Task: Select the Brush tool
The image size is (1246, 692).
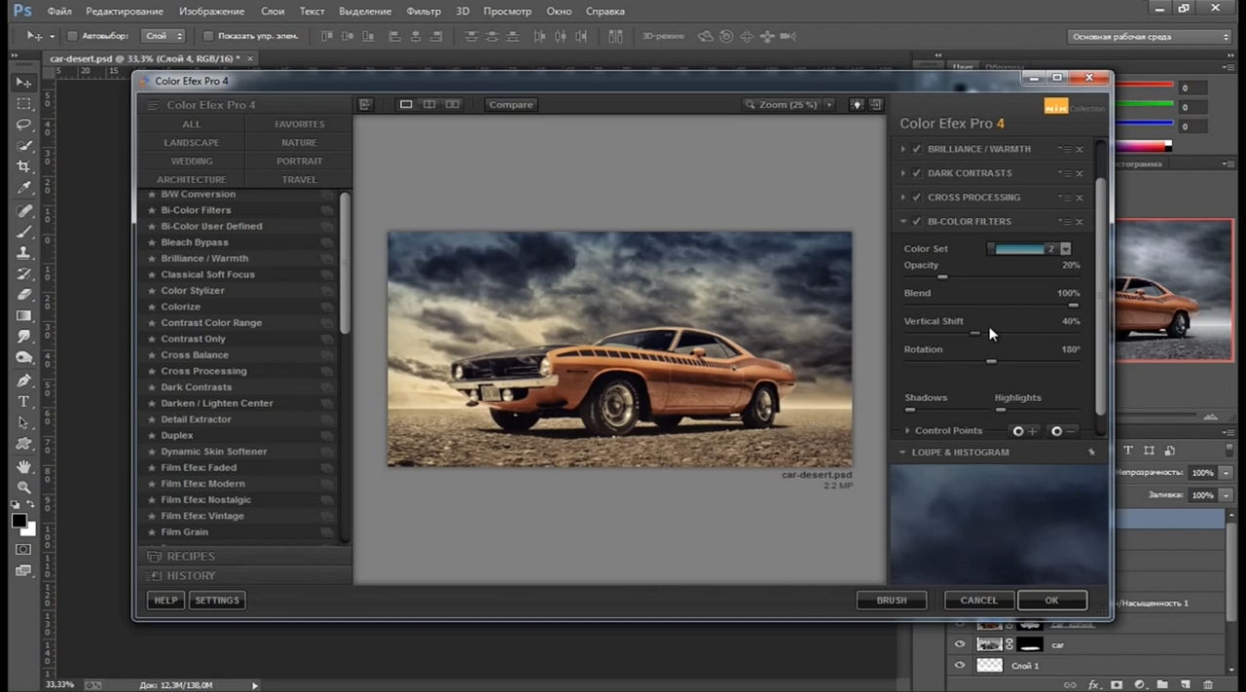Action: pyautogui.click(x=24, y=232)
